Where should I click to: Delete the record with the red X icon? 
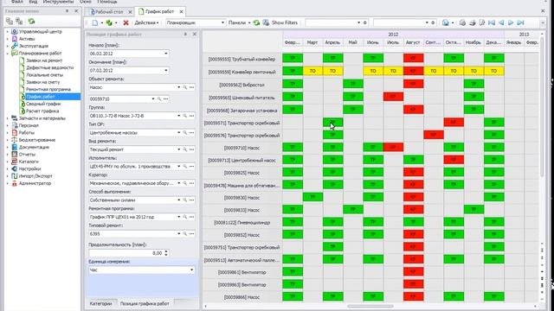pos(126,22)
